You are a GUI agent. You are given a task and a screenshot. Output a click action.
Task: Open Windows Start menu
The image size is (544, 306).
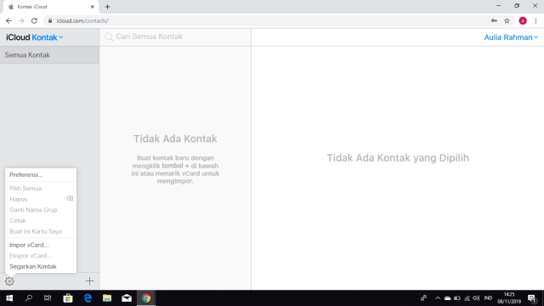(9, 298)
